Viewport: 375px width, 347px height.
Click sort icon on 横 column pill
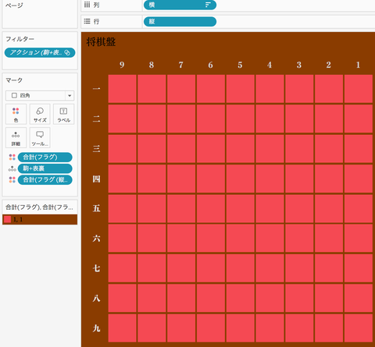(x=208, y=5)
